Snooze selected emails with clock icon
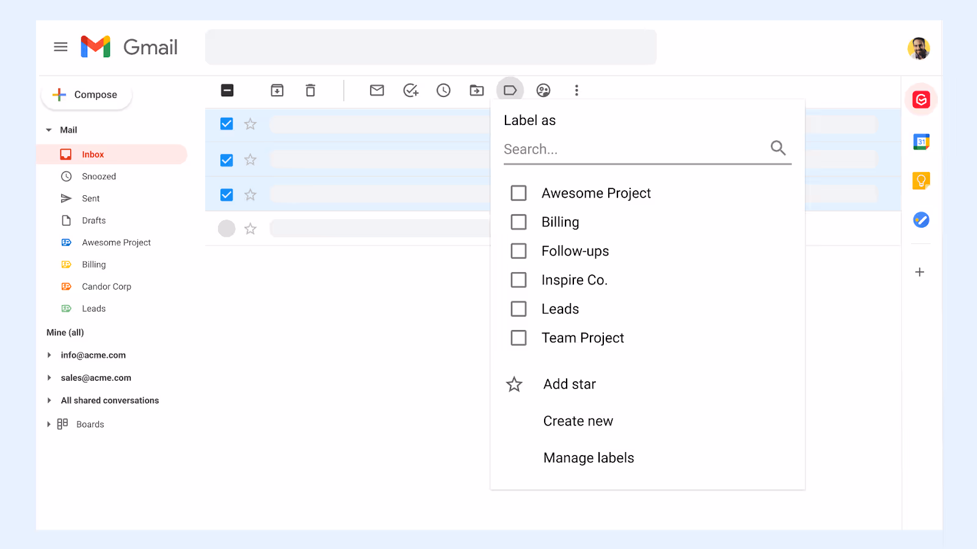This screenshot has height=549, width=977. (x=443, y=90)
